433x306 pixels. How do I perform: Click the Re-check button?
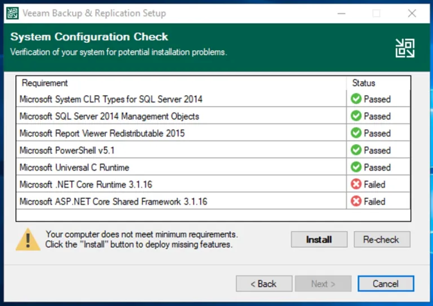(382, 240)
